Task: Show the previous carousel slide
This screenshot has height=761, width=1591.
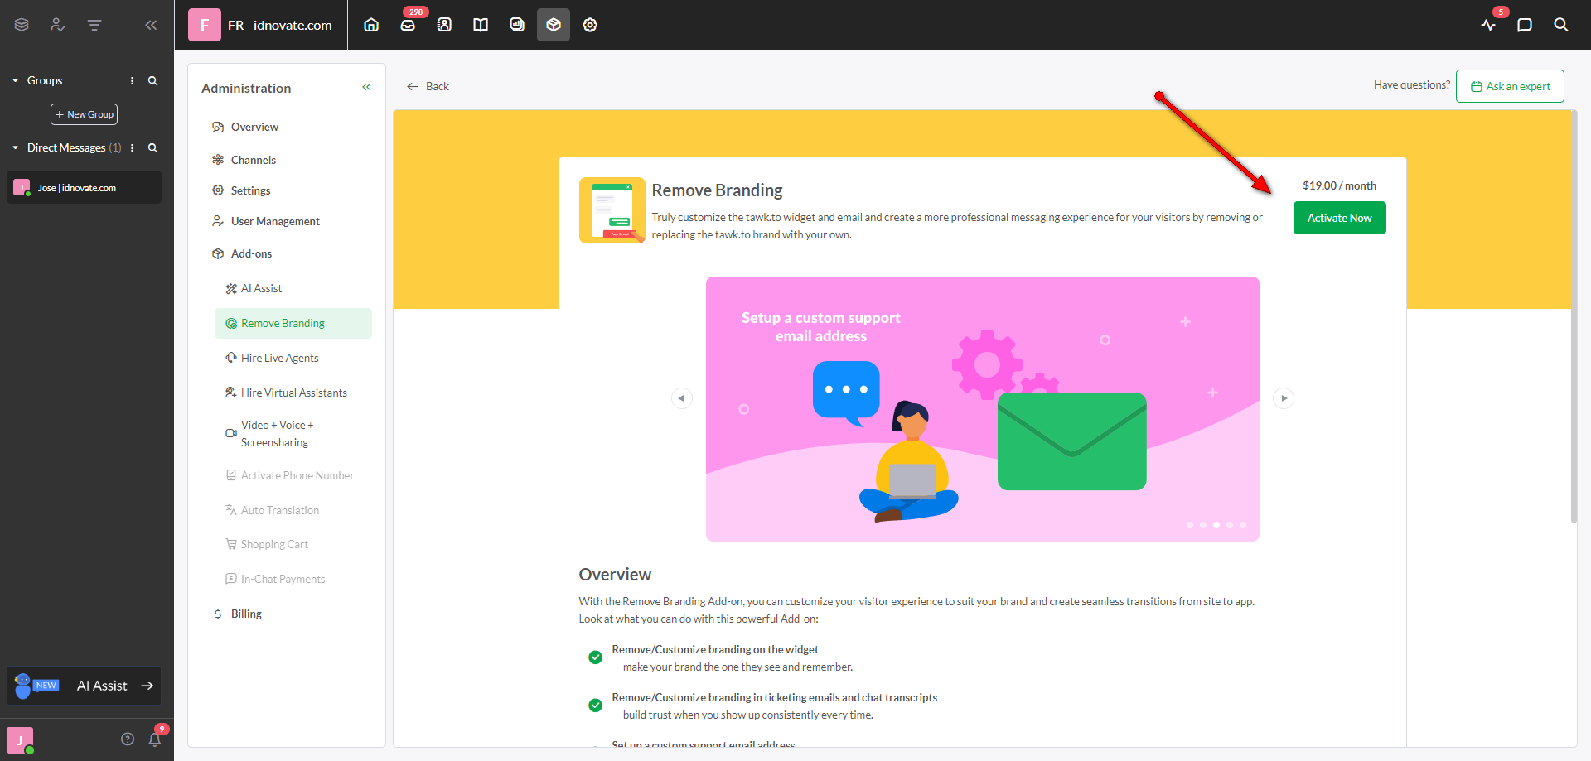Action: pos(681,398)
